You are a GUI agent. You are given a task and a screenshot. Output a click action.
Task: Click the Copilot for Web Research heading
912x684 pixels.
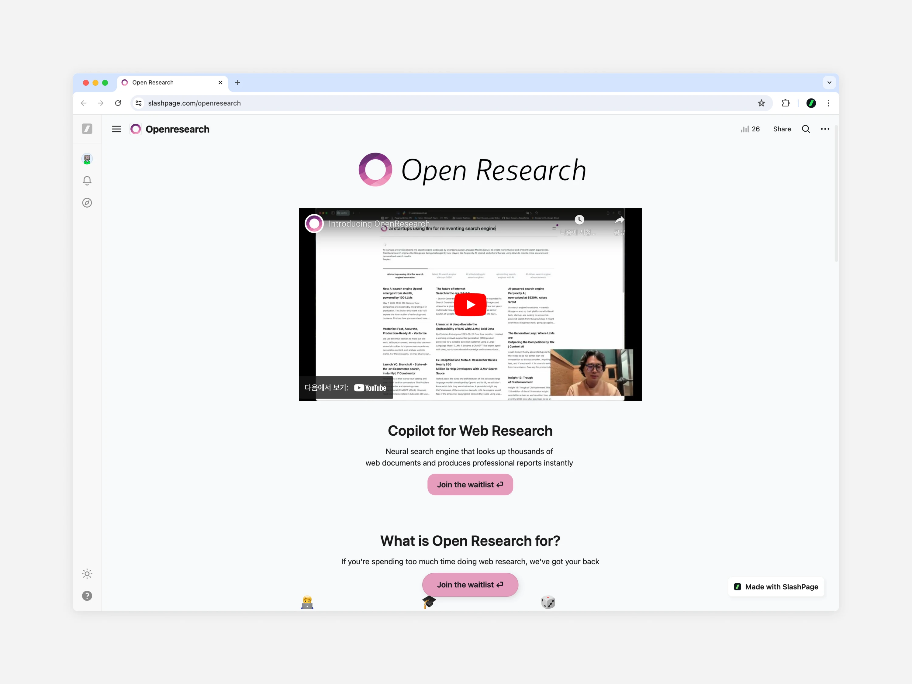[470, 431]
